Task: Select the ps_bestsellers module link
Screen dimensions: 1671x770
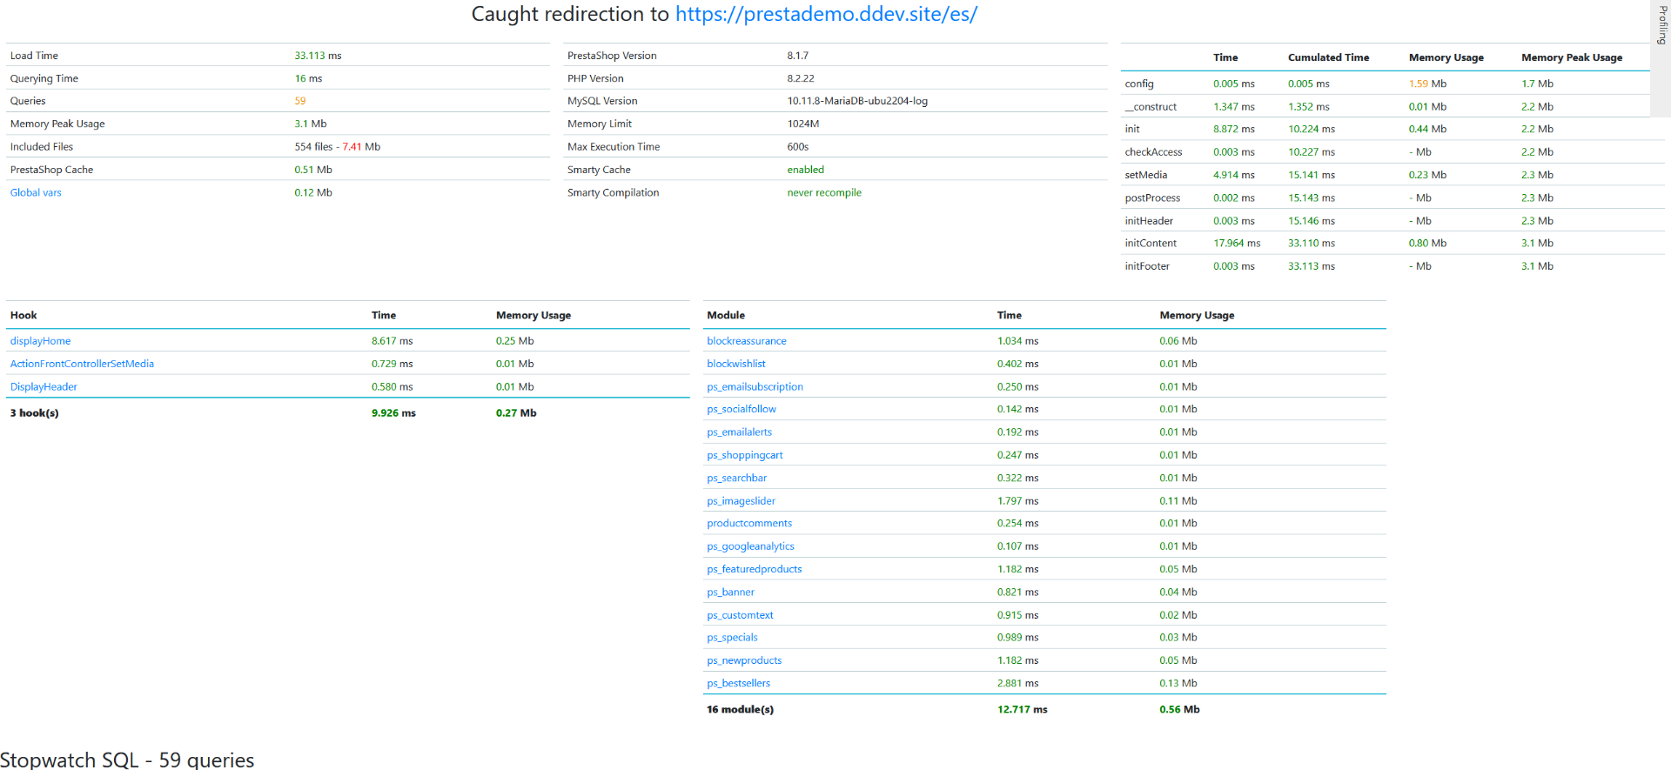Action: (739, 683)
